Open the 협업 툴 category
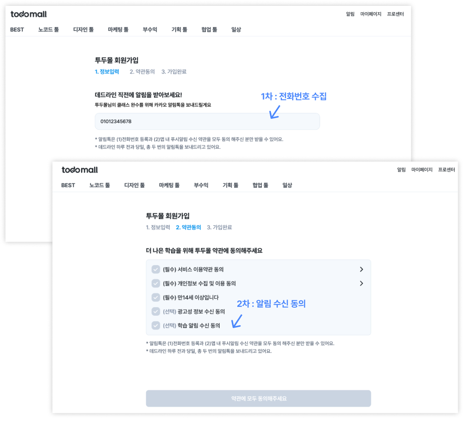 click(259, 185)
